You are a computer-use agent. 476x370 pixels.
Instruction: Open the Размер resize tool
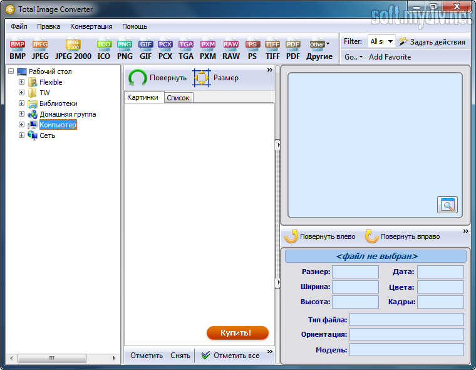[215, 78]
